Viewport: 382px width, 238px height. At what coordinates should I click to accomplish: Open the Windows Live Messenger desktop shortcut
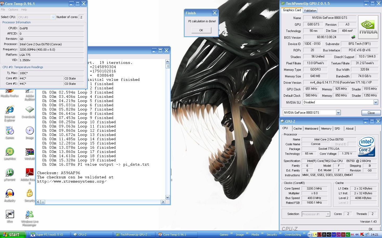tap(29, 214)
